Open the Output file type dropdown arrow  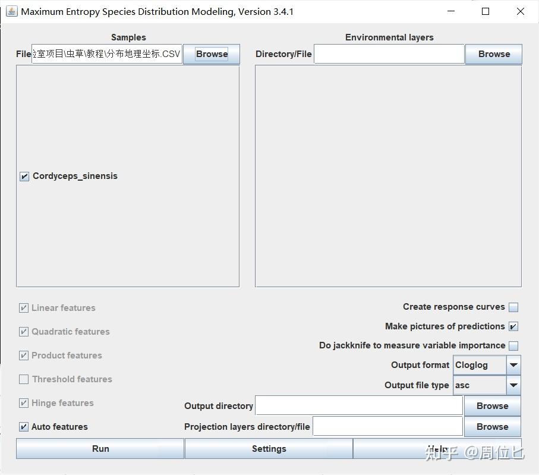[x=513, y=385]
